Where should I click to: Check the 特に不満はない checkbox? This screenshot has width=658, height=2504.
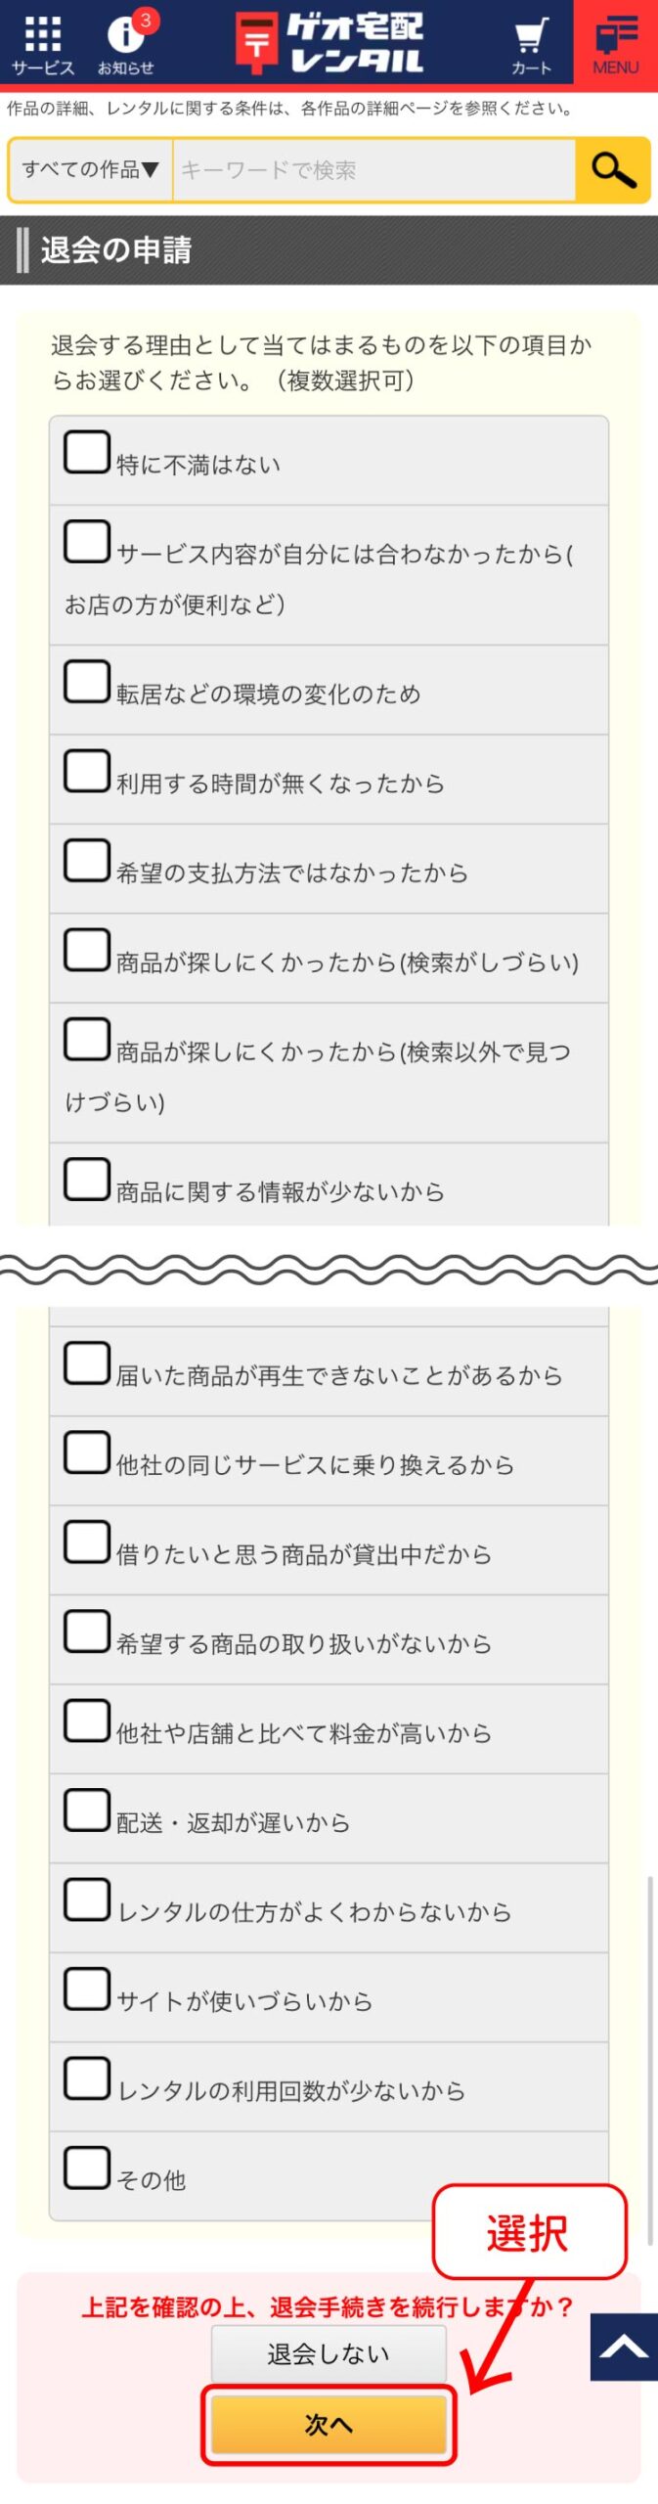point(87,453)
